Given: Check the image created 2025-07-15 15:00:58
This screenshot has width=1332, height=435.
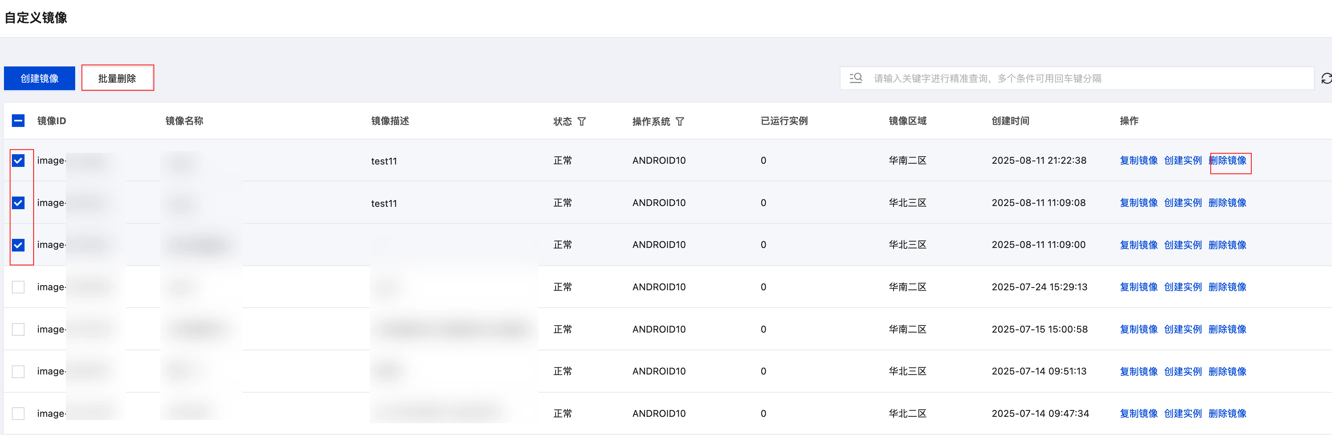Looking at the screenshot, I should point(18,329).
